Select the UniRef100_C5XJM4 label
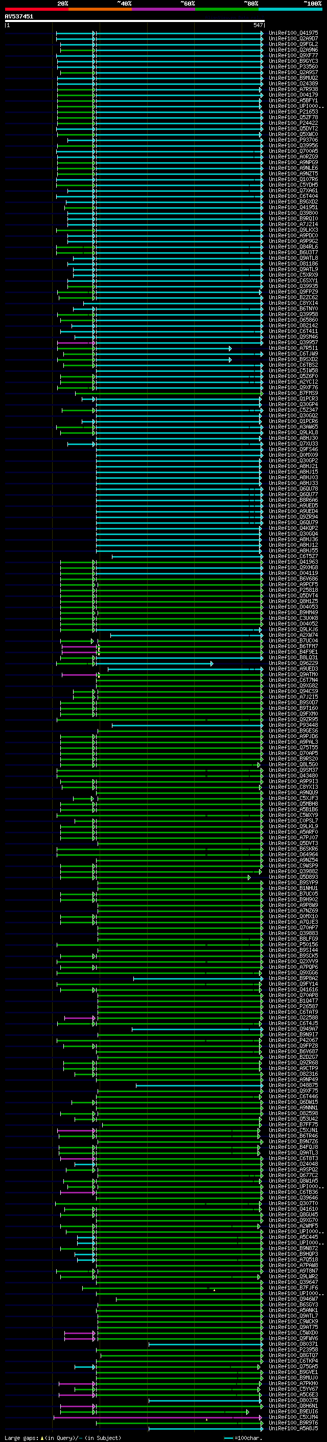327x1442 pixels. tap(293, 1417)
